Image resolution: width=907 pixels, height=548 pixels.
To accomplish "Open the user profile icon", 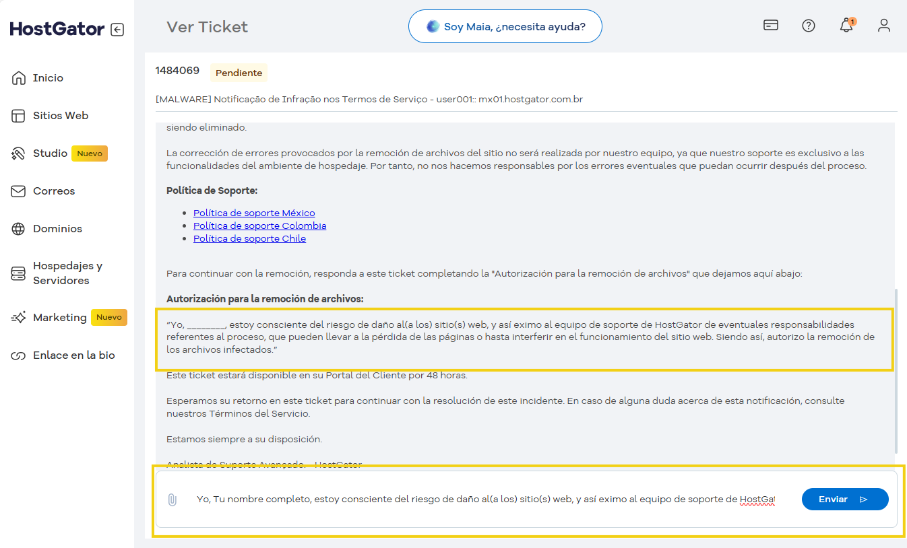I will coord(884,26).
